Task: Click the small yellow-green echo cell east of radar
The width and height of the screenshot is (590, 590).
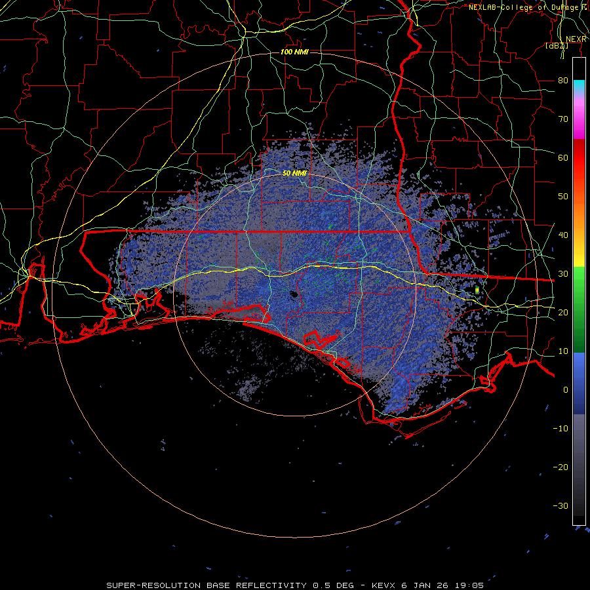Action: pos(477,290)
